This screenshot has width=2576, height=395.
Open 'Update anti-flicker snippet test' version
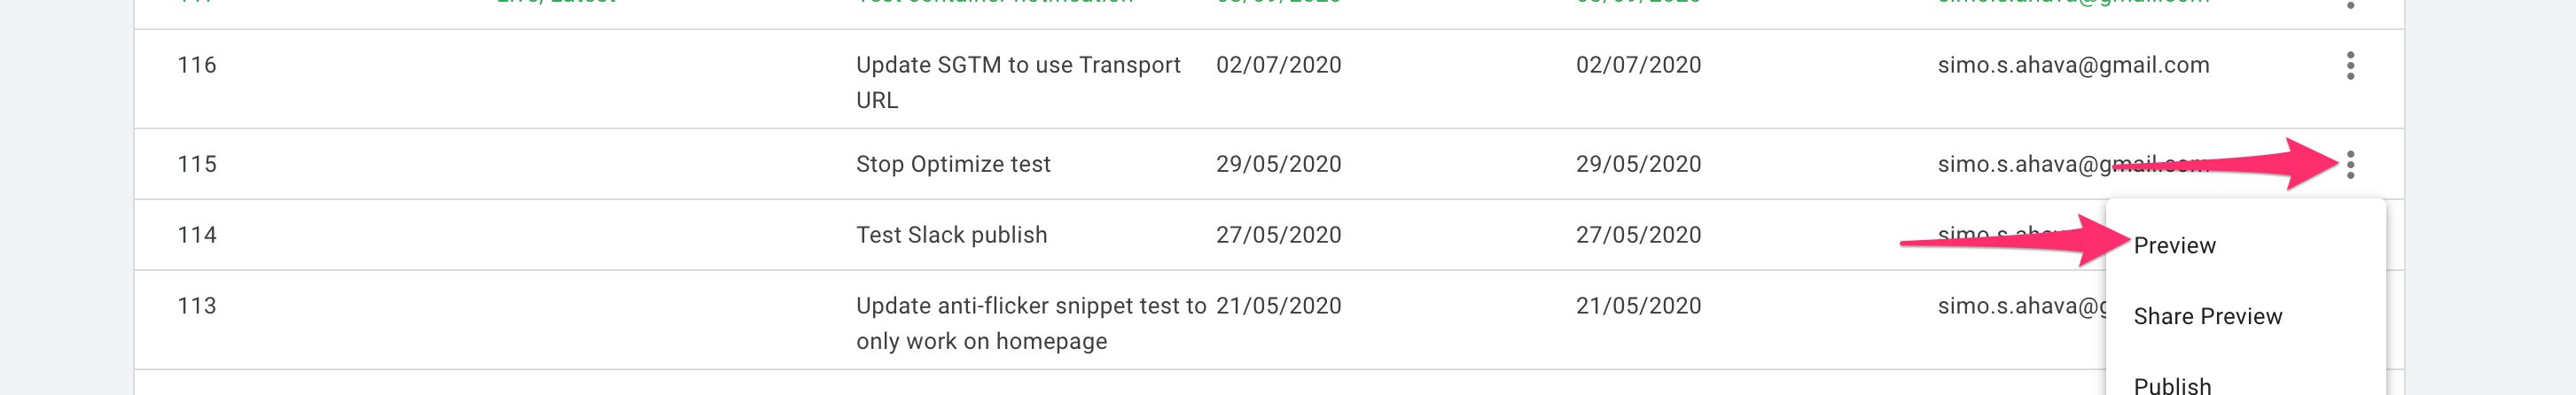click(x=1031, y=324)
